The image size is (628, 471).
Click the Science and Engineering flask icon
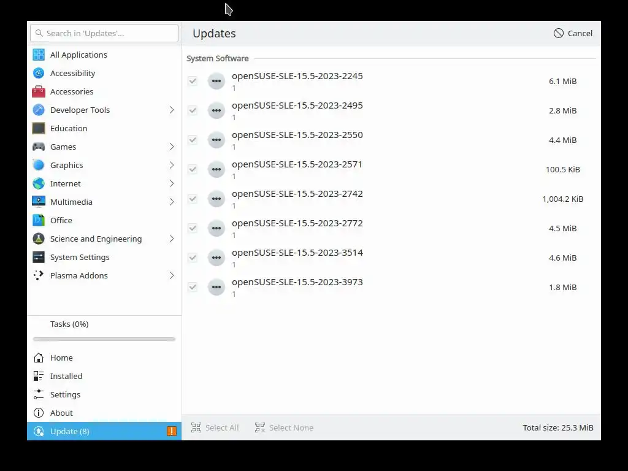pyautogui.click(x=39, y=239)
